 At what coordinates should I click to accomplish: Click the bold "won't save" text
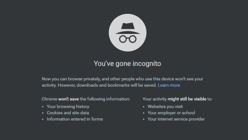[x=68, y=99]
